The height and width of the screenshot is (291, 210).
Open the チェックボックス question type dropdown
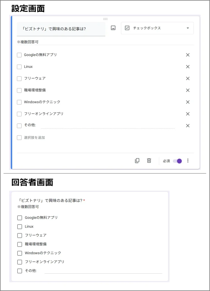(157, 28)
